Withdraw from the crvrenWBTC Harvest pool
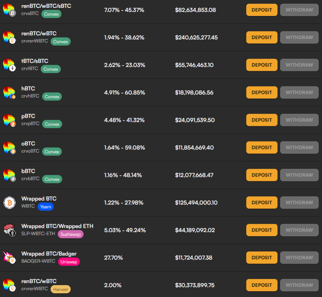 (x=299, y=285)
